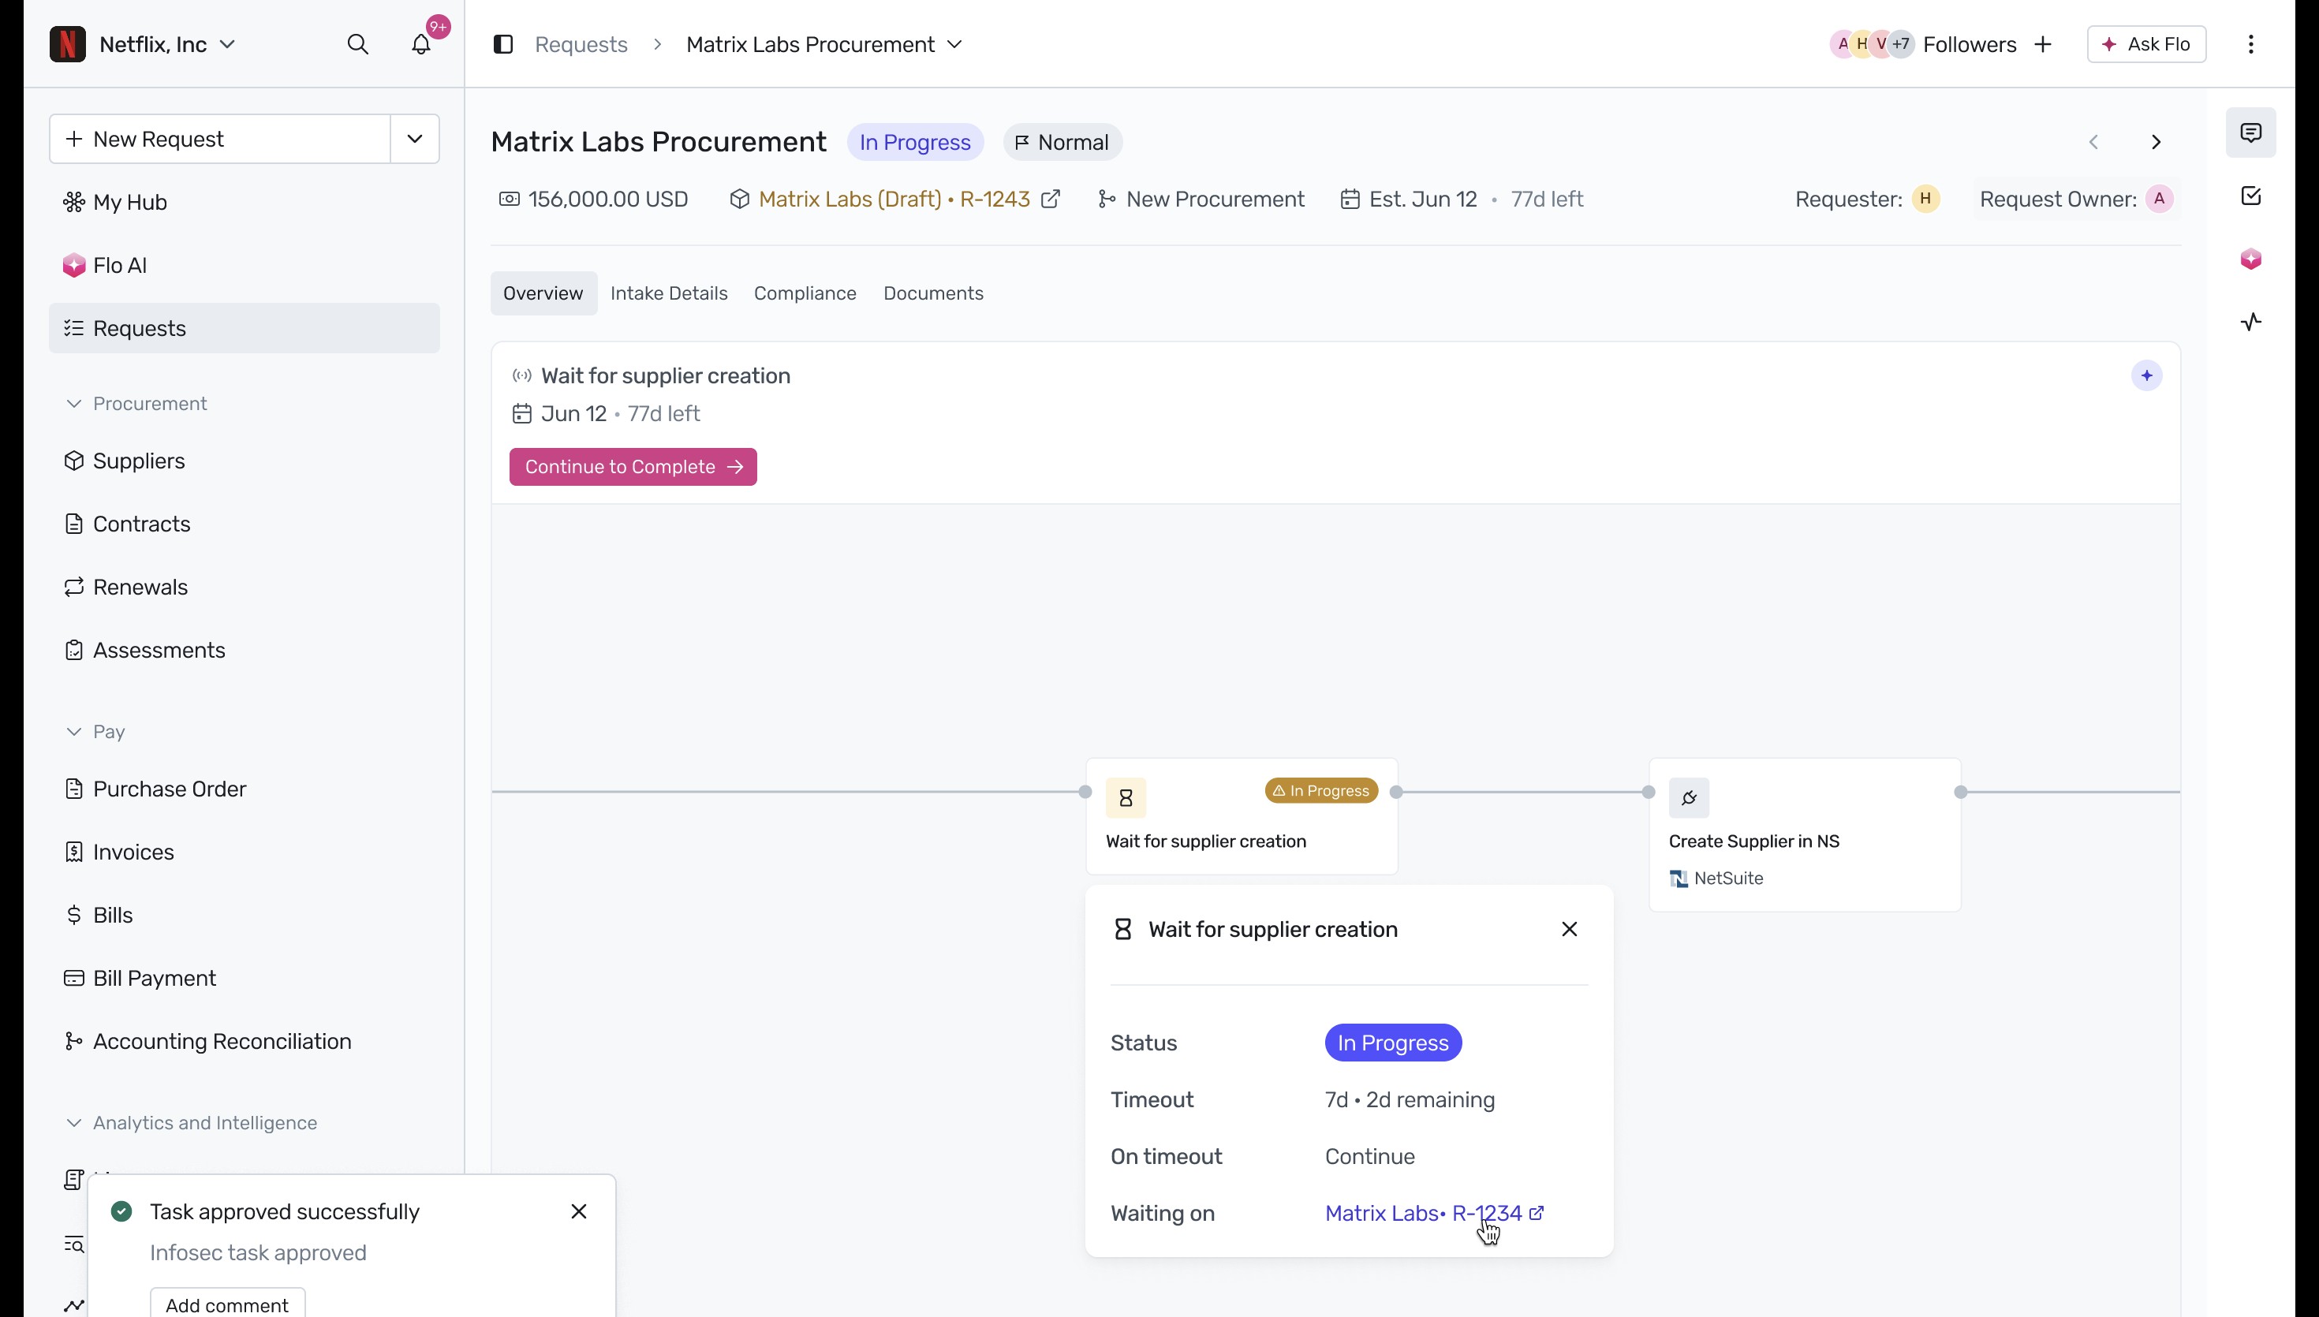Close the Wait for supplier creation popup

(x=1570, y=930)
